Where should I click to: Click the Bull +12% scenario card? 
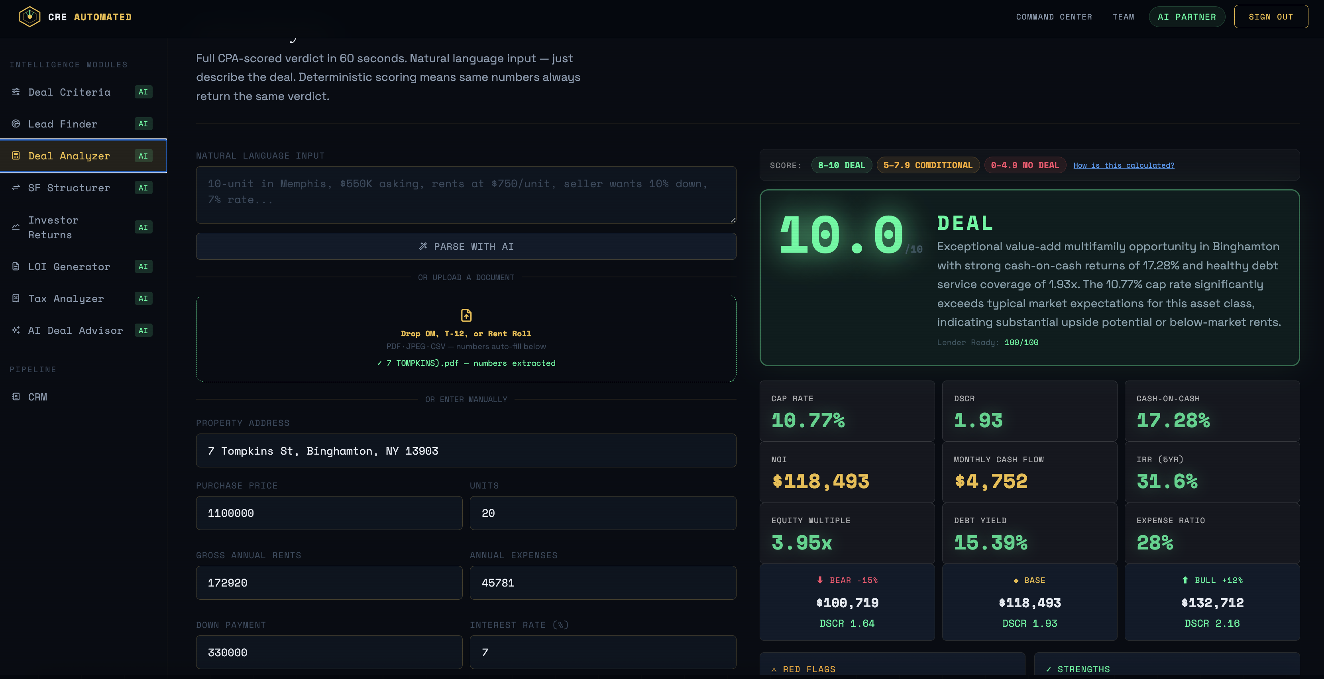1212,602
